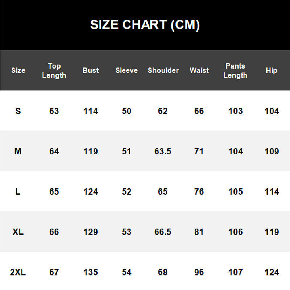Click the 'Top Length' column header
This screenshot has width=290, height=290.
click(x=54, y=70)
